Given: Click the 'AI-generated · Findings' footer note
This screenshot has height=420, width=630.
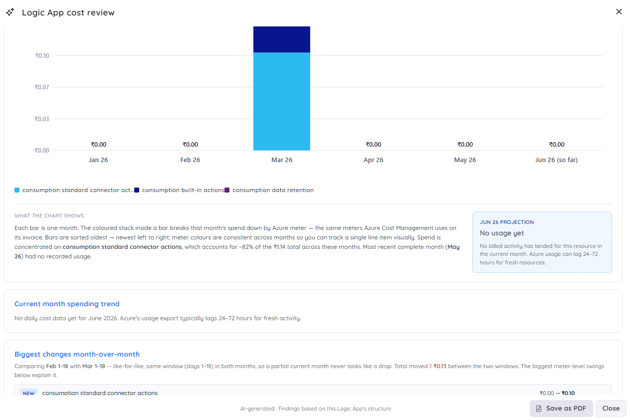Looking at the screenshot, I should pos(316,409).
